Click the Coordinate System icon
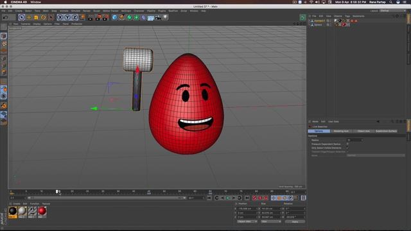The width and height of the screenshot is (411, 231). click(x=82, y=17)
